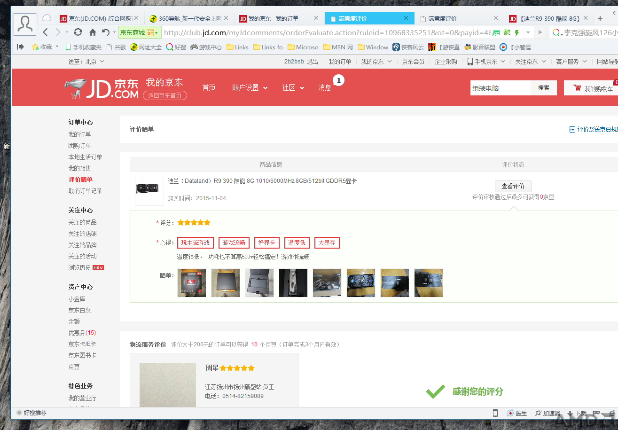Screen dimensions: 618x430
Task: Open the MSN 网 bookmark folder
Action: click(x=338, y=47)
